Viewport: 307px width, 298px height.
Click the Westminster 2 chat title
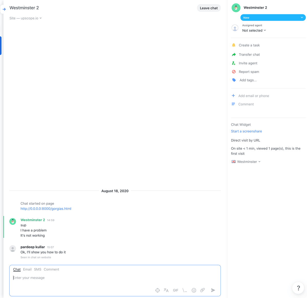click(x=24, y=8)
